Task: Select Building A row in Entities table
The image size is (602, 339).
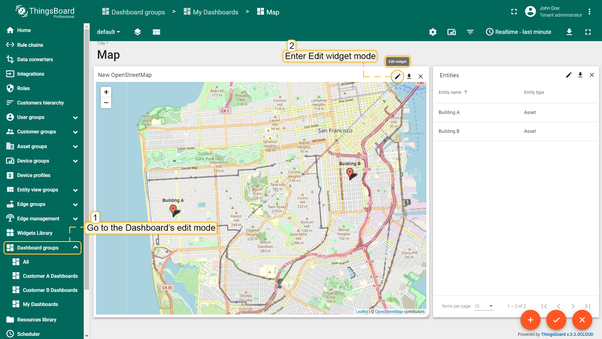Action: [x=516, y=112]
